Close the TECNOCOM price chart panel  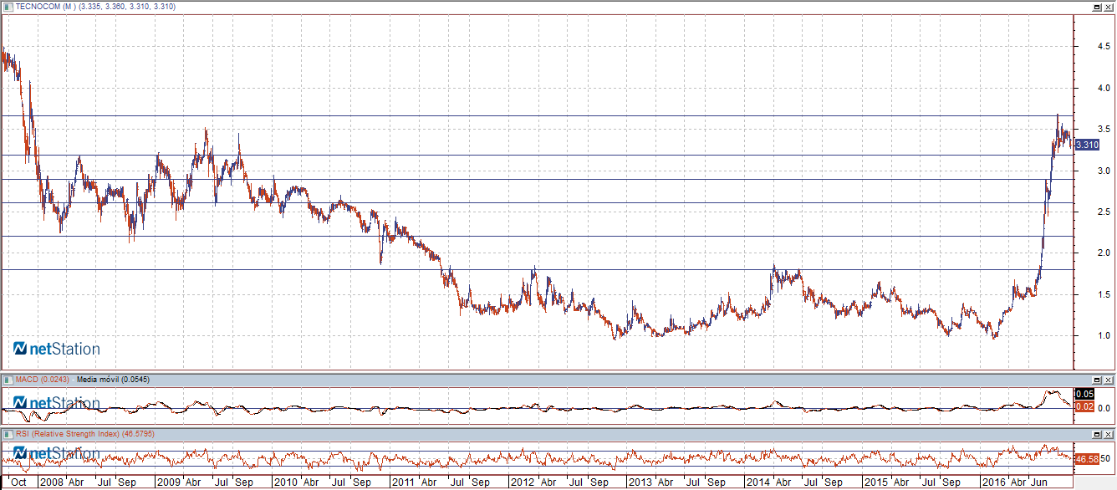[x=1109, y=6]
